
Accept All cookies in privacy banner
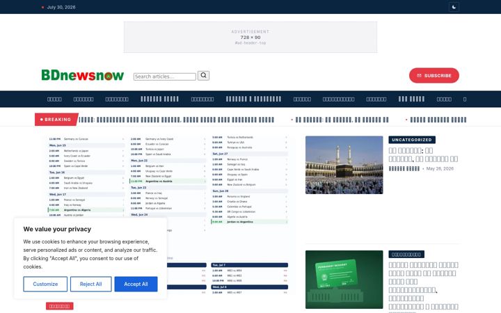point(136,284)
